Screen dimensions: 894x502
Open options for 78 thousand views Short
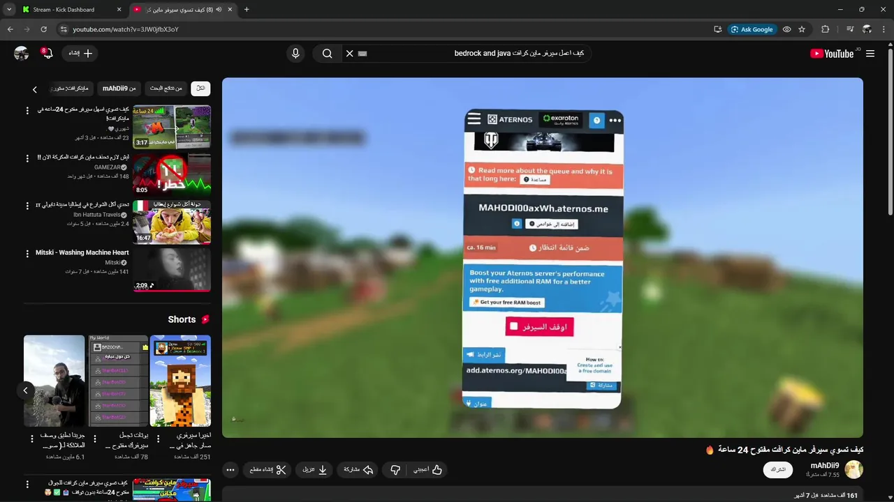[x=96, y=439]
